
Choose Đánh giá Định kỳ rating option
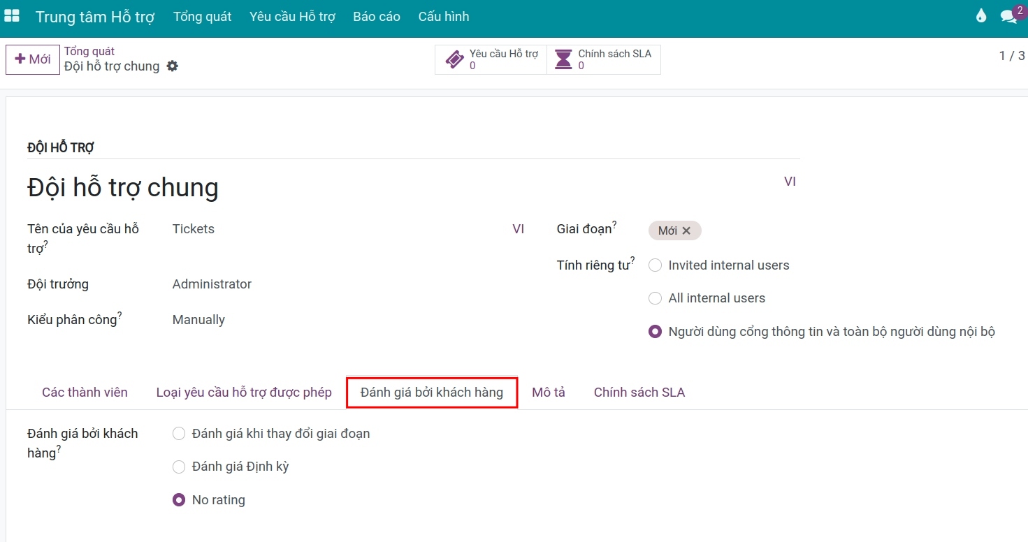(179, 467)
